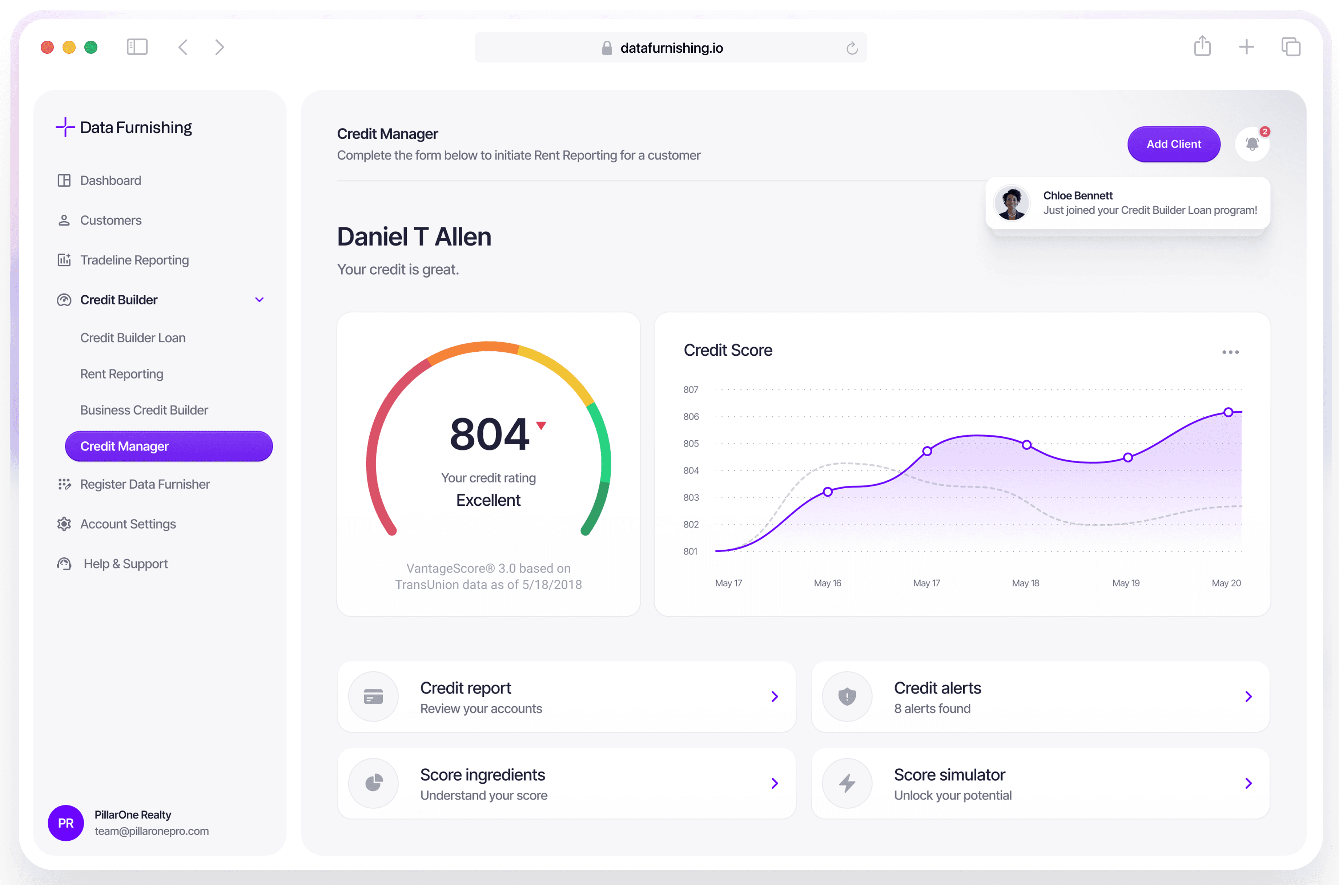Click the team@pillaronepro.com account email
Screen dimensions: 1339x885
(x=151, y=831)
